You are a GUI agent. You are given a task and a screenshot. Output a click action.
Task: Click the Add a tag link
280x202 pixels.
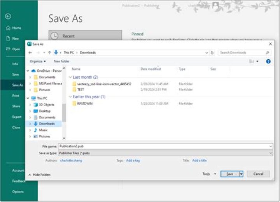coord(133,160)
